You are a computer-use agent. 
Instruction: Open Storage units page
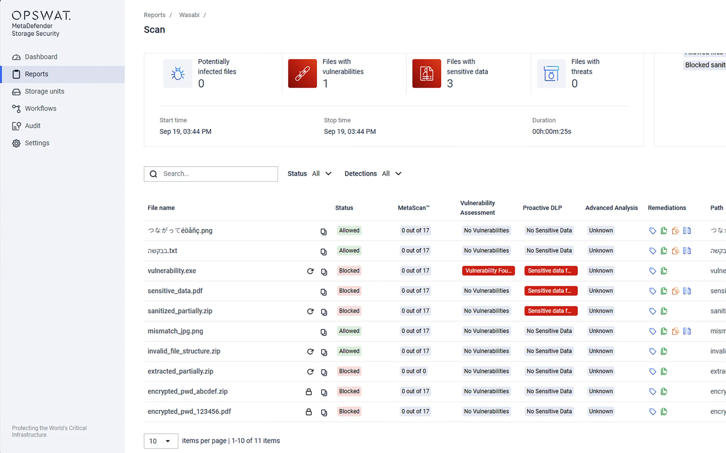[x=44, y=91]
